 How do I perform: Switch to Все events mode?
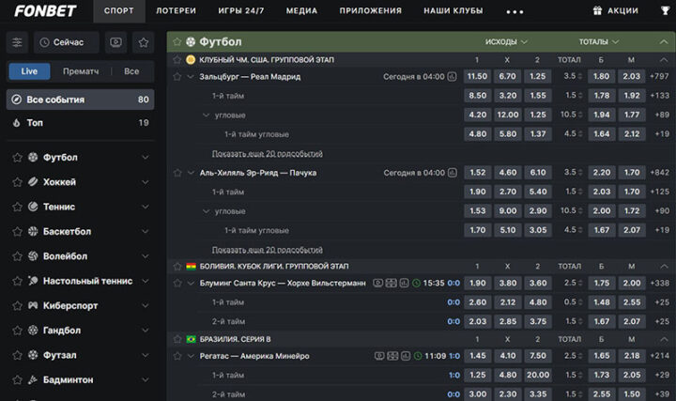(131, 71)
